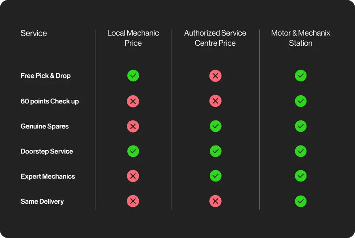355x238 pixels.
Task: Click the Motor & Mechanix Station header
Action: tap(300, 38)
